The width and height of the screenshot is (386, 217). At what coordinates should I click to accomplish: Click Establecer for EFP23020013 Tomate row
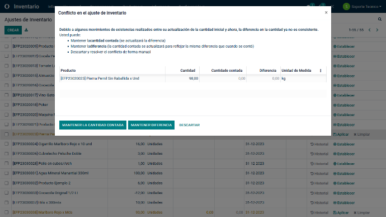(x=344, y=66)
